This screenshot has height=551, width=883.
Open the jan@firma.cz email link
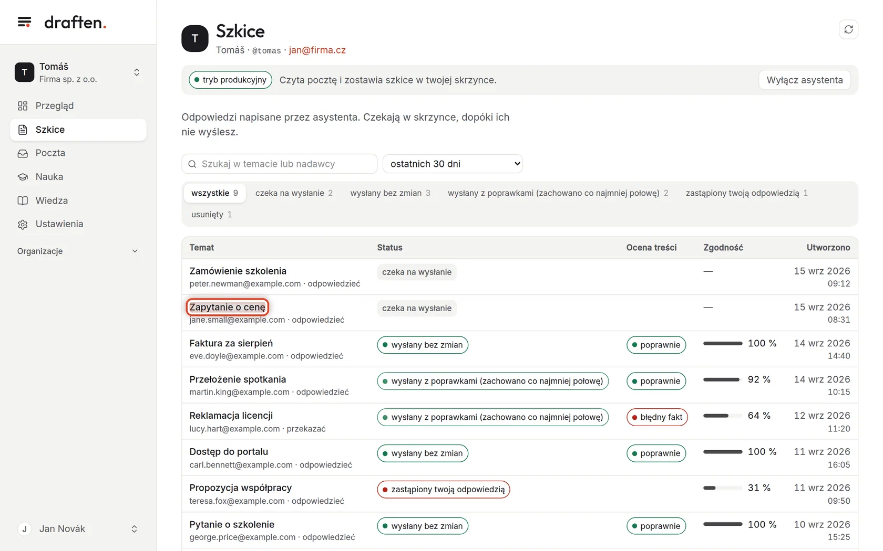tap(317, 50)
